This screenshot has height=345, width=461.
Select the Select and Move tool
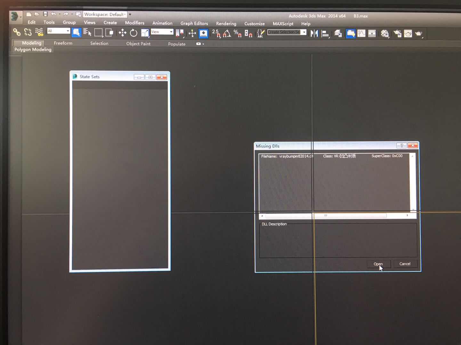pos(122,33)
